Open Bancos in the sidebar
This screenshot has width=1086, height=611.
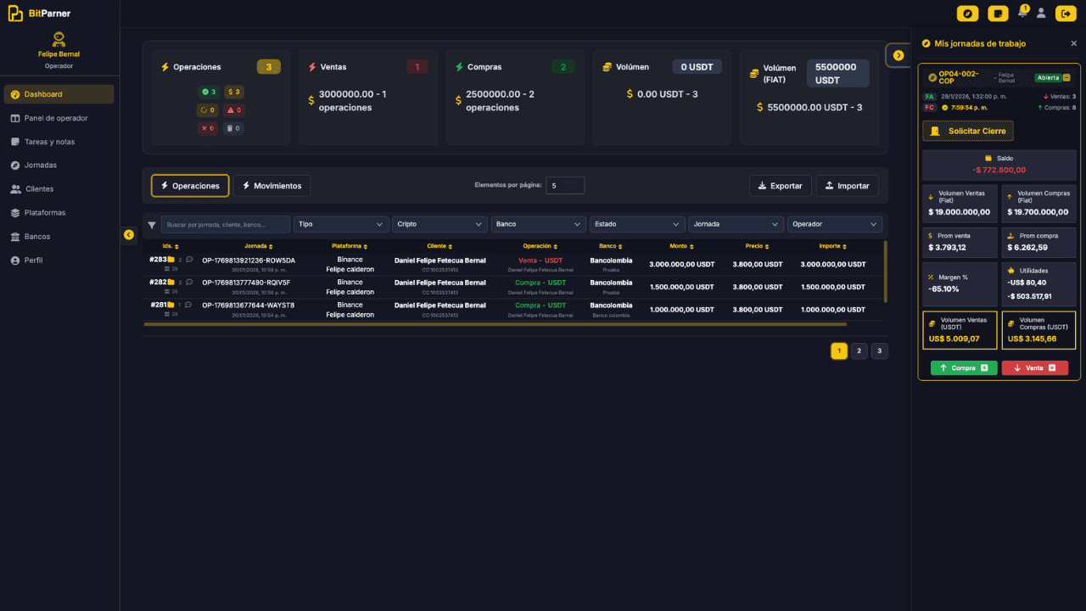(x=59, y=237)
